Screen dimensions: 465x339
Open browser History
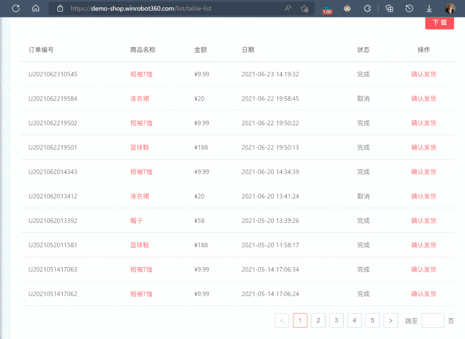pos(409,8)
